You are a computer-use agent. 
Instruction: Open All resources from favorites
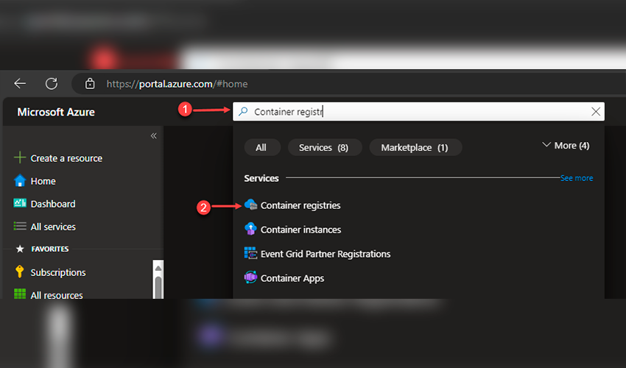pyautogui.click(x=57, y=295)
